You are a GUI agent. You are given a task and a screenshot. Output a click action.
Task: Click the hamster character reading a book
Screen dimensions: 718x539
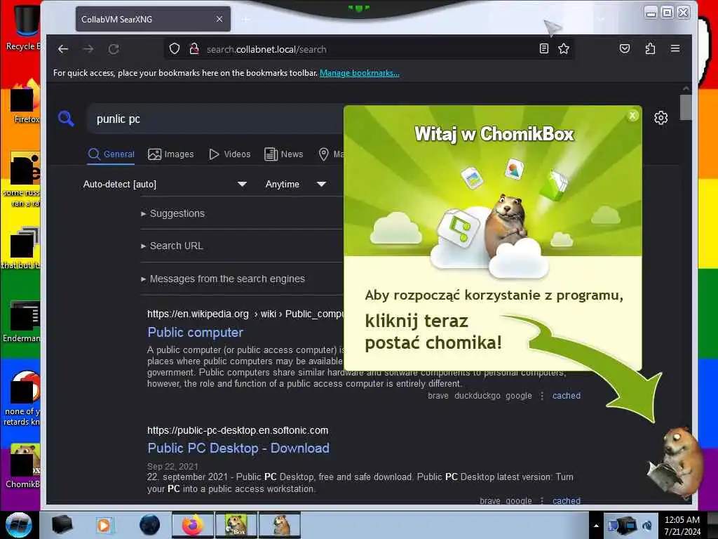[x=675, y=462]
